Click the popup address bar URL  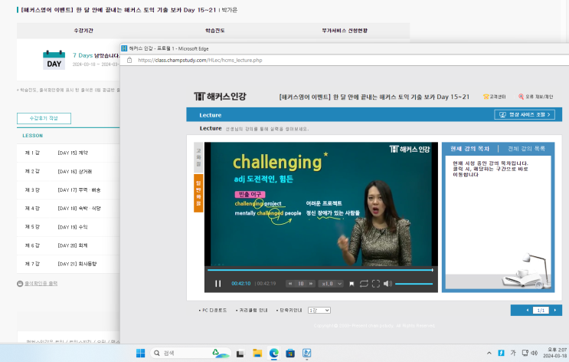coord(200,61)
